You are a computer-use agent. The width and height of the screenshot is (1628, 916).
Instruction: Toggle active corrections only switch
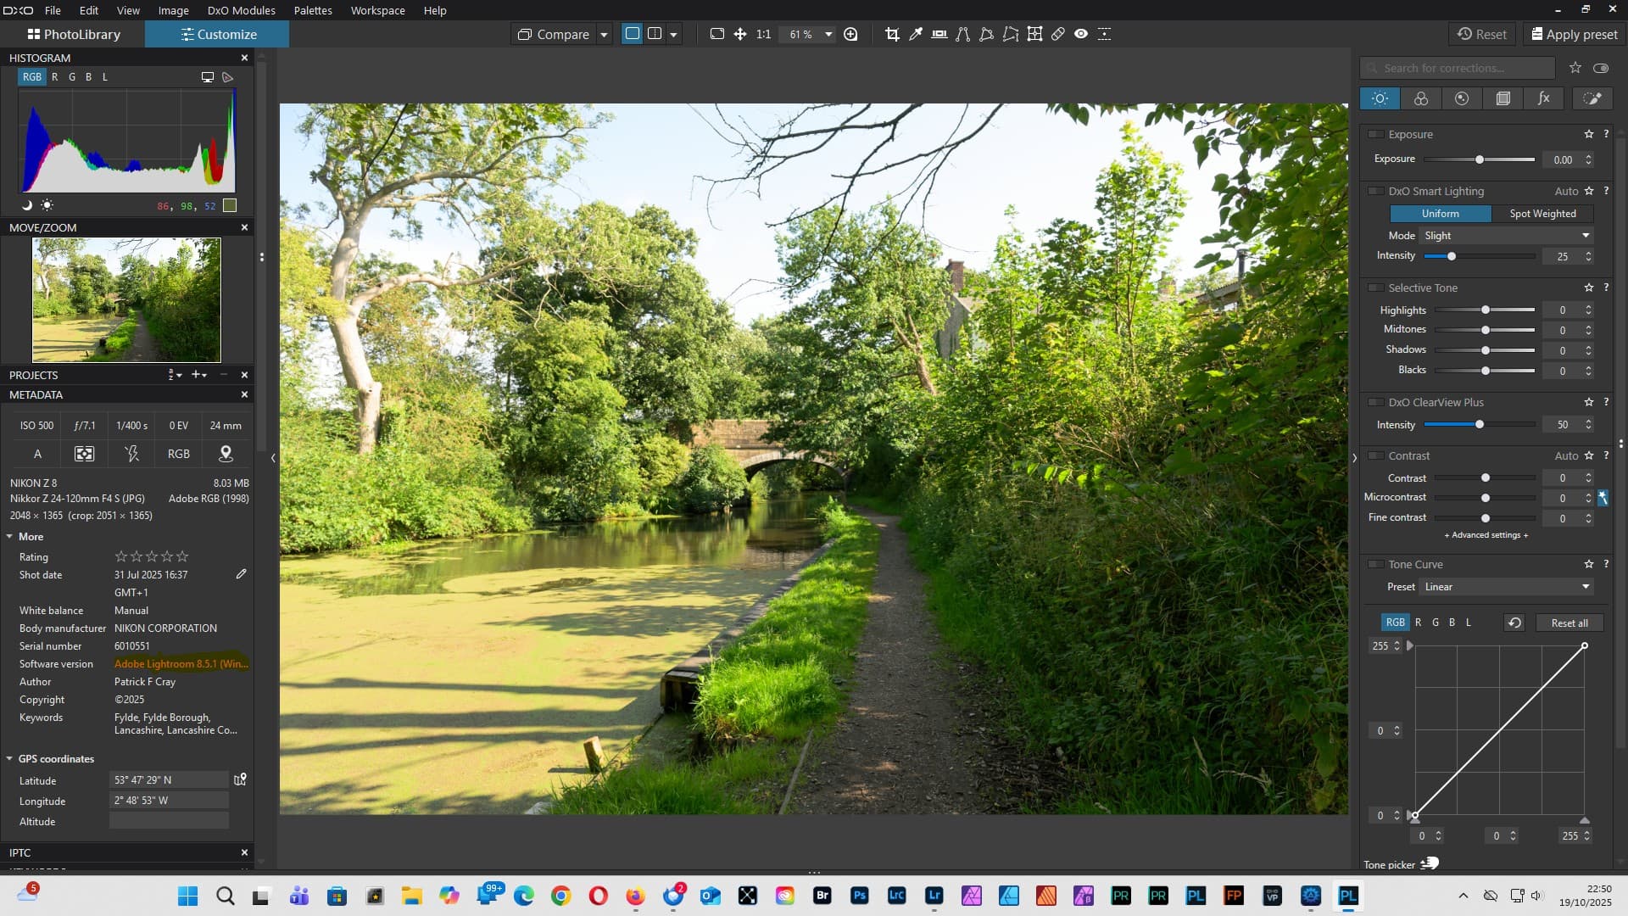click(1601, 68)
